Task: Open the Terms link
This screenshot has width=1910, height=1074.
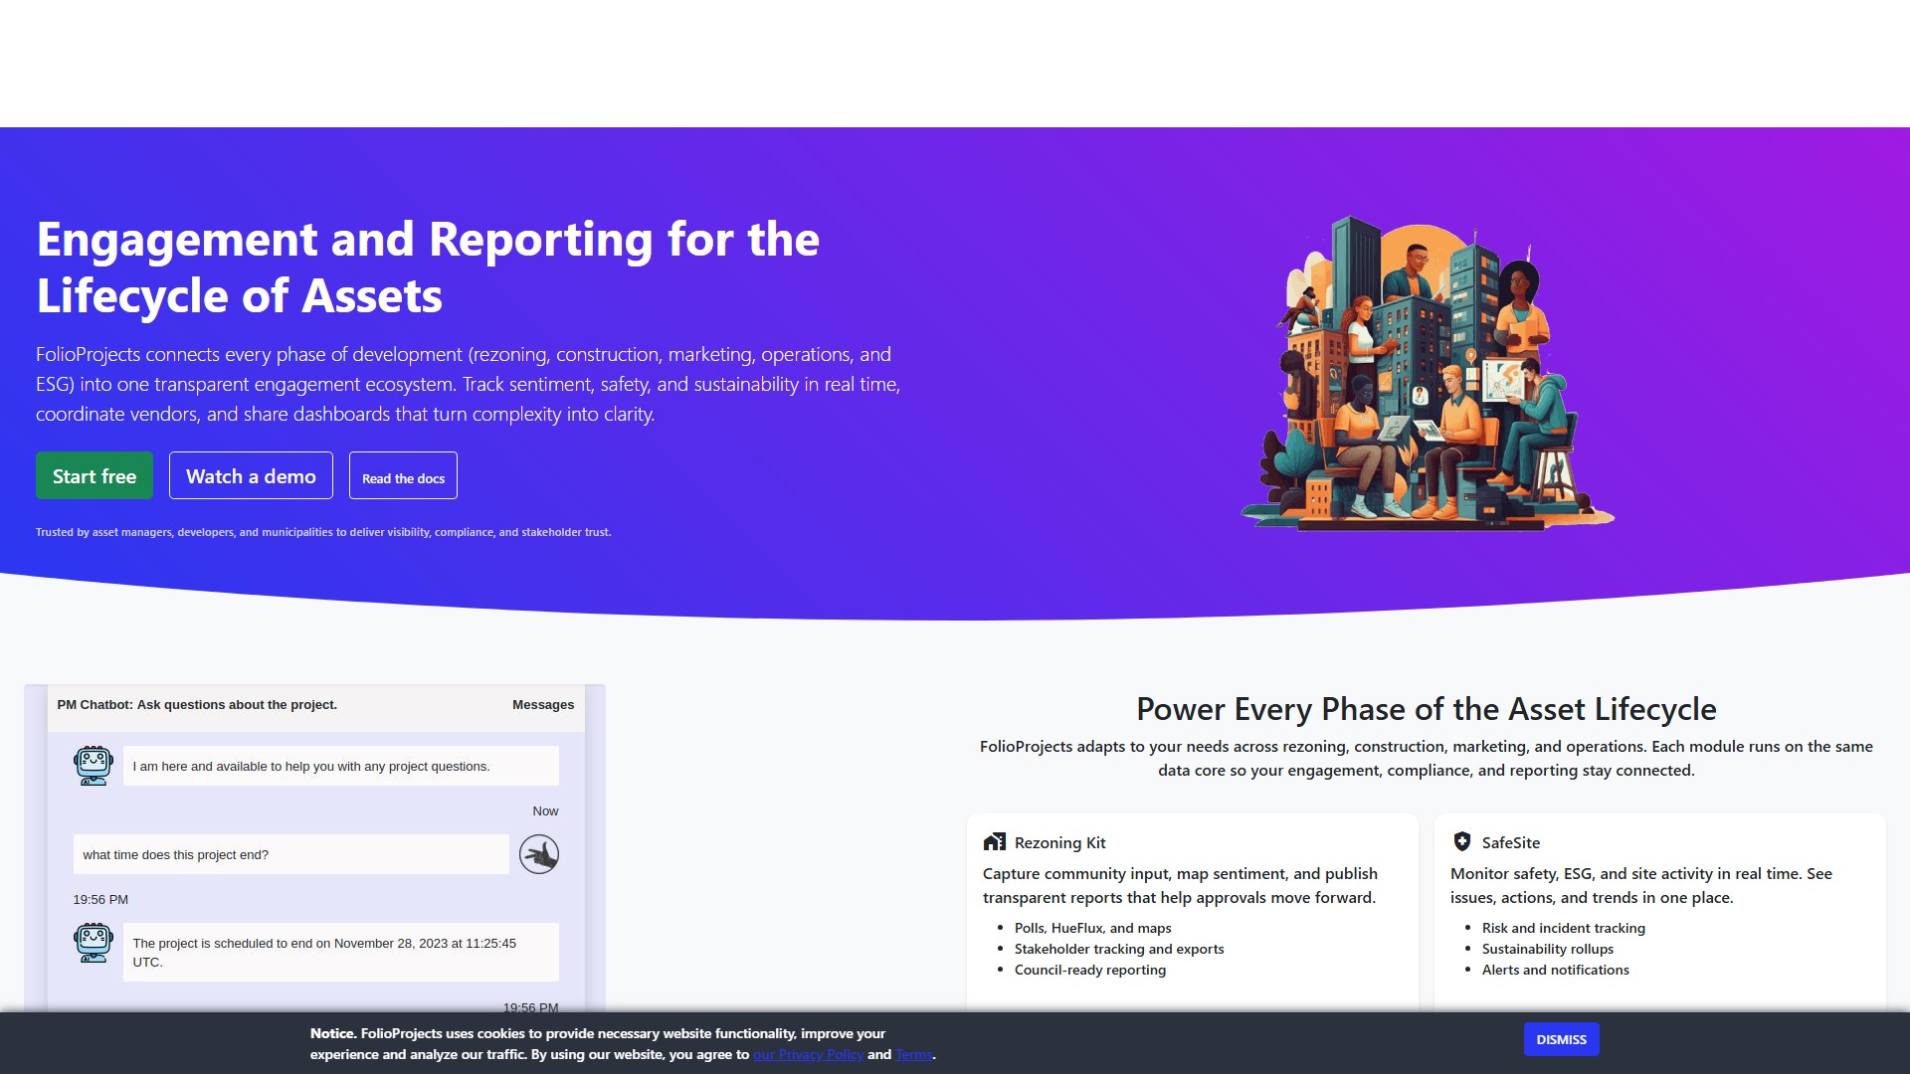Action: (912, 1054)
